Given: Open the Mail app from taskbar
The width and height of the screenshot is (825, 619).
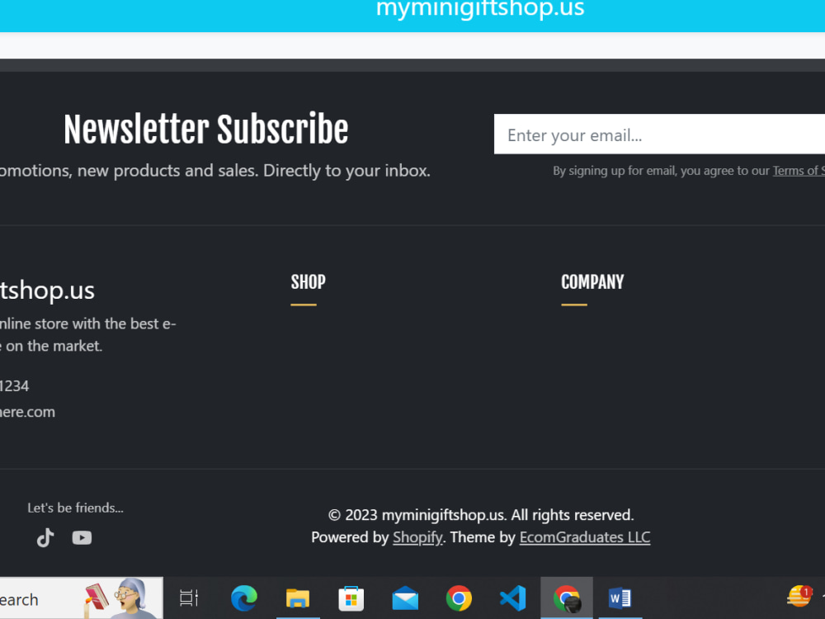Looking at the screenshot, I should [x=405, y=598].
